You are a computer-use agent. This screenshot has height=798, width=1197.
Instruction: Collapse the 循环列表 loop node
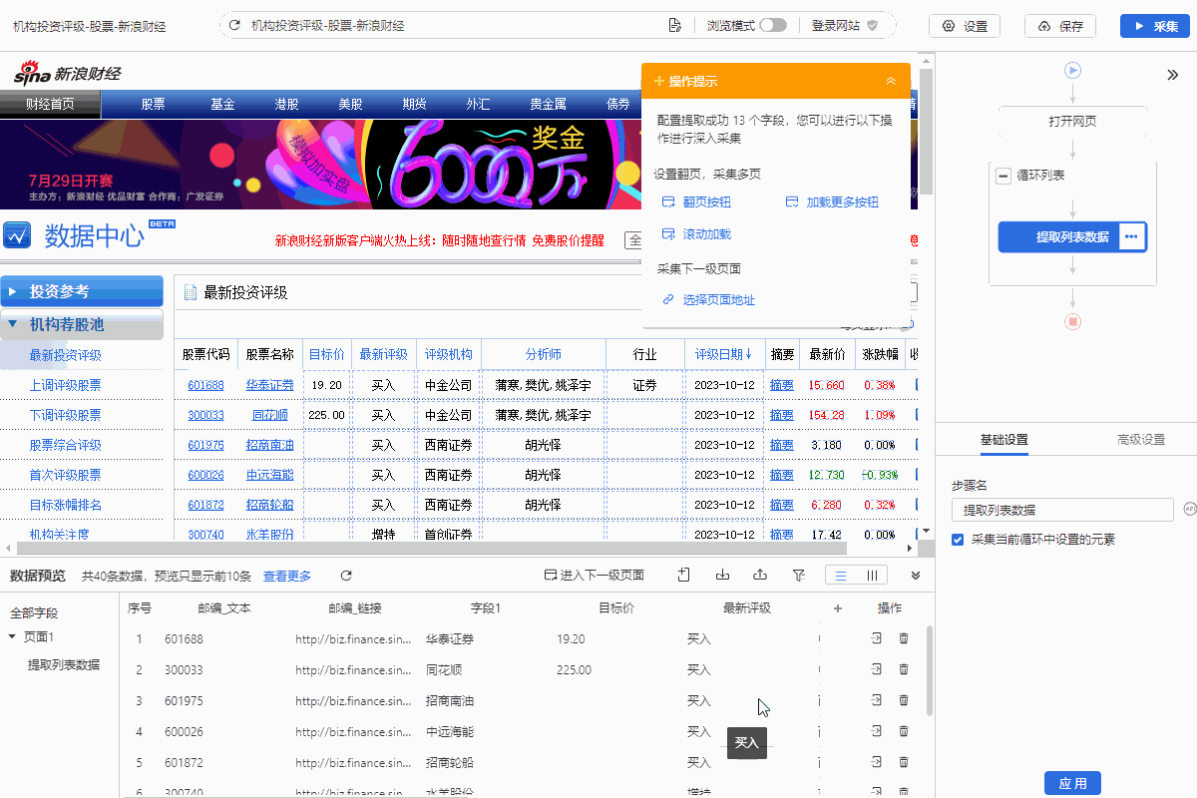pyautogui.click(x=1003, y=176)
